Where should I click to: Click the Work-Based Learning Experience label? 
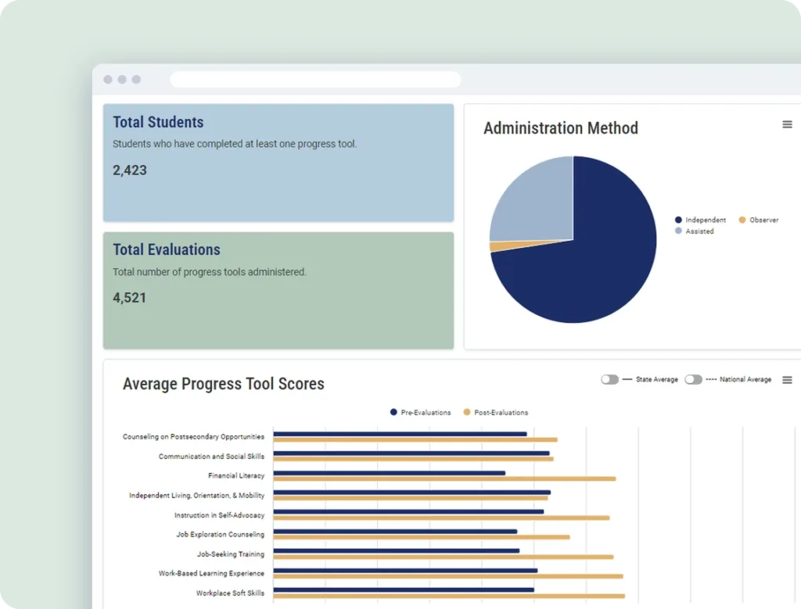pos(211,573)
